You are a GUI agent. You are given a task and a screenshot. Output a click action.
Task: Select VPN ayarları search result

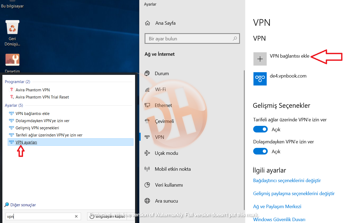click(x=71, y=142)
